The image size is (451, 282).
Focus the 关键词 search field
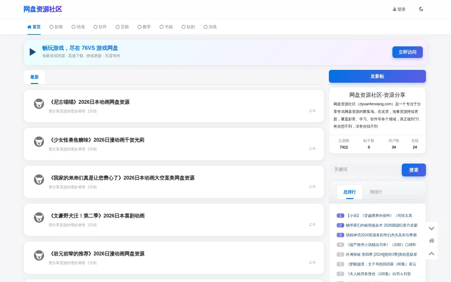pos(365,170)
